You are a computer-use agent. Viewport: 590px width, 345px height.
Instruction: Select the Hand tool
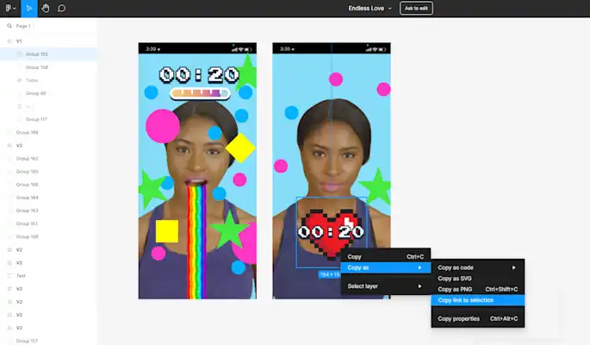pyautogui.click(x=46, y=9)
